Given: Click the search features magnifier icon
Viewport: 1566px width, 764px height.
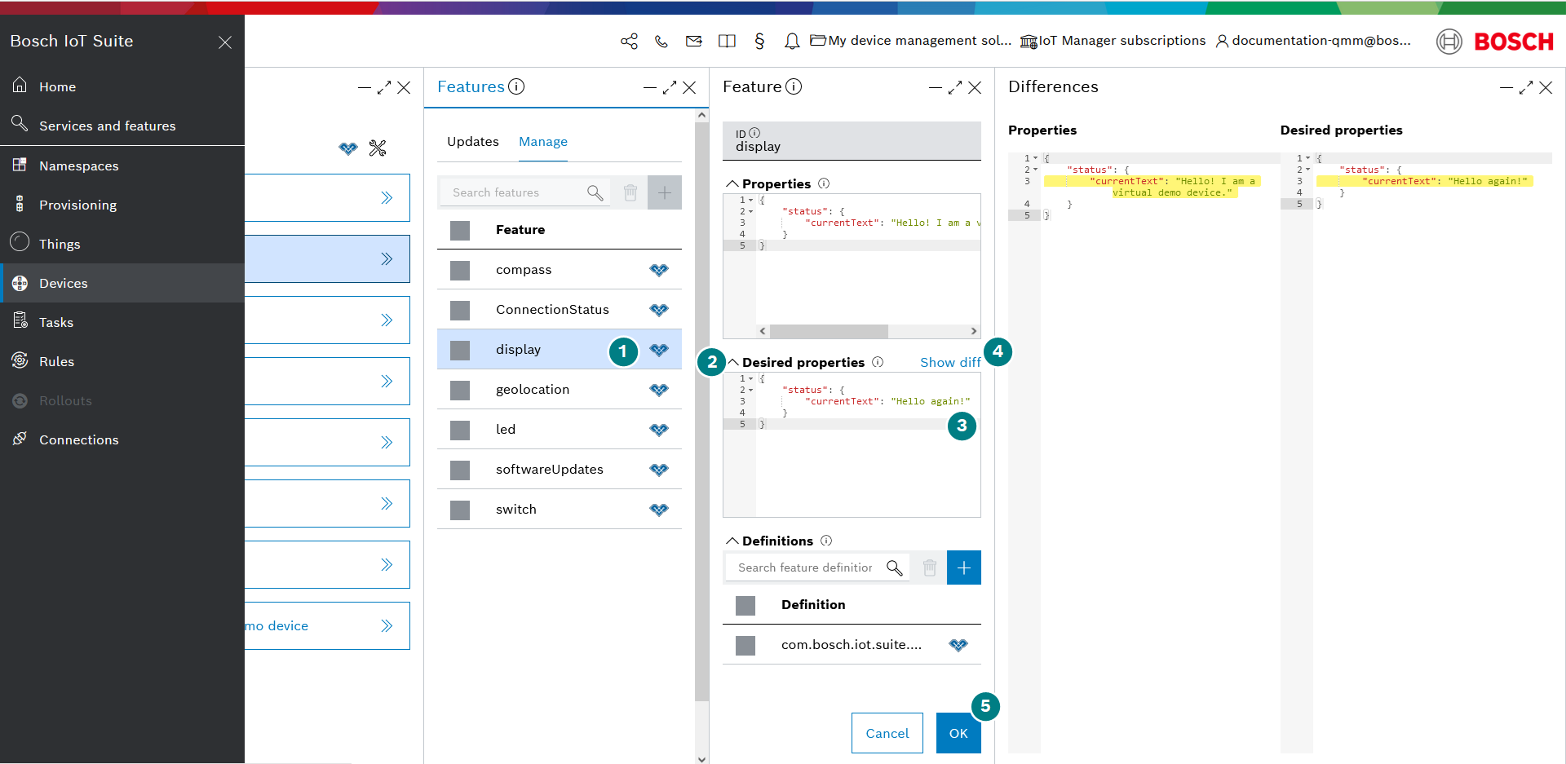Looking at the screenshot, I should click(595, 192).
